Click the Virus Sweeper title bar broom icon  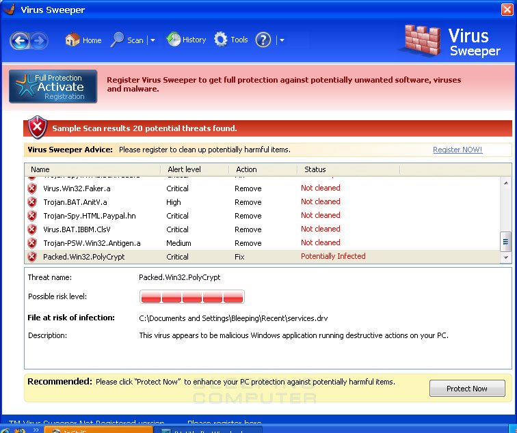point(10,9)
